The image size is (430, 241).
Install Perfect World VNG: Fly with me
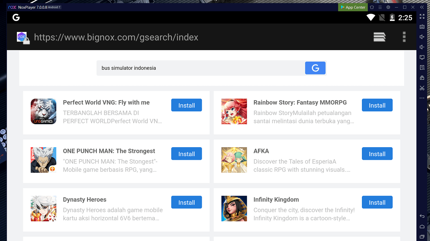pos(187,105)
